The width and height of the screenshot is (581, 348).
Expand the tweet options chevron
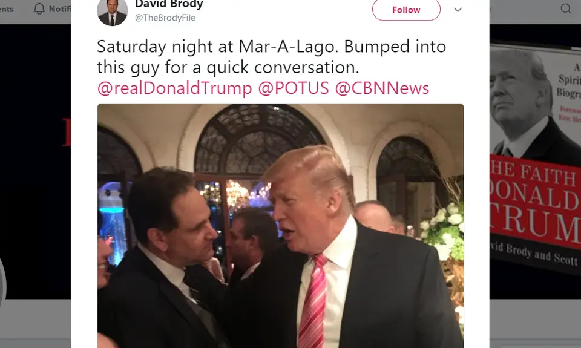pyautogui.click(x=458, y=10)
